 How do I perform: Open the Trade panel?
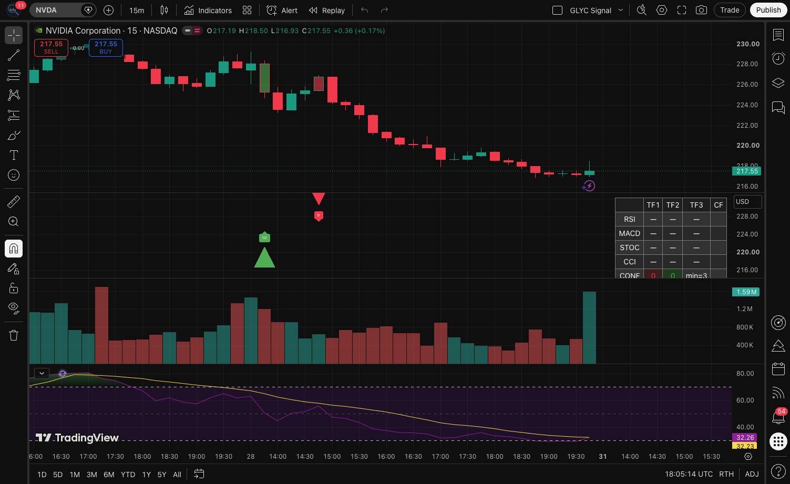730,10
